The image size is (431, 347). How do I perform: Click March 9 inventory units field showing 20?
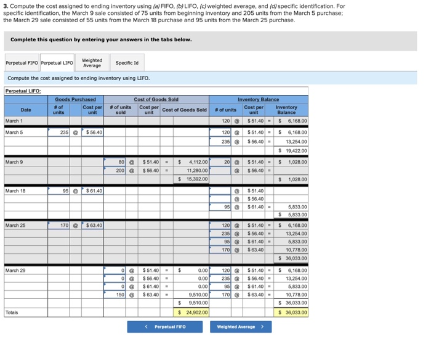point(220,162)
